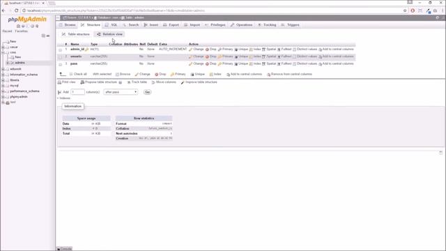Viewport: 446px width, 251px height.
Task: Click the browser address bar
Action: (x=212, y=10)
